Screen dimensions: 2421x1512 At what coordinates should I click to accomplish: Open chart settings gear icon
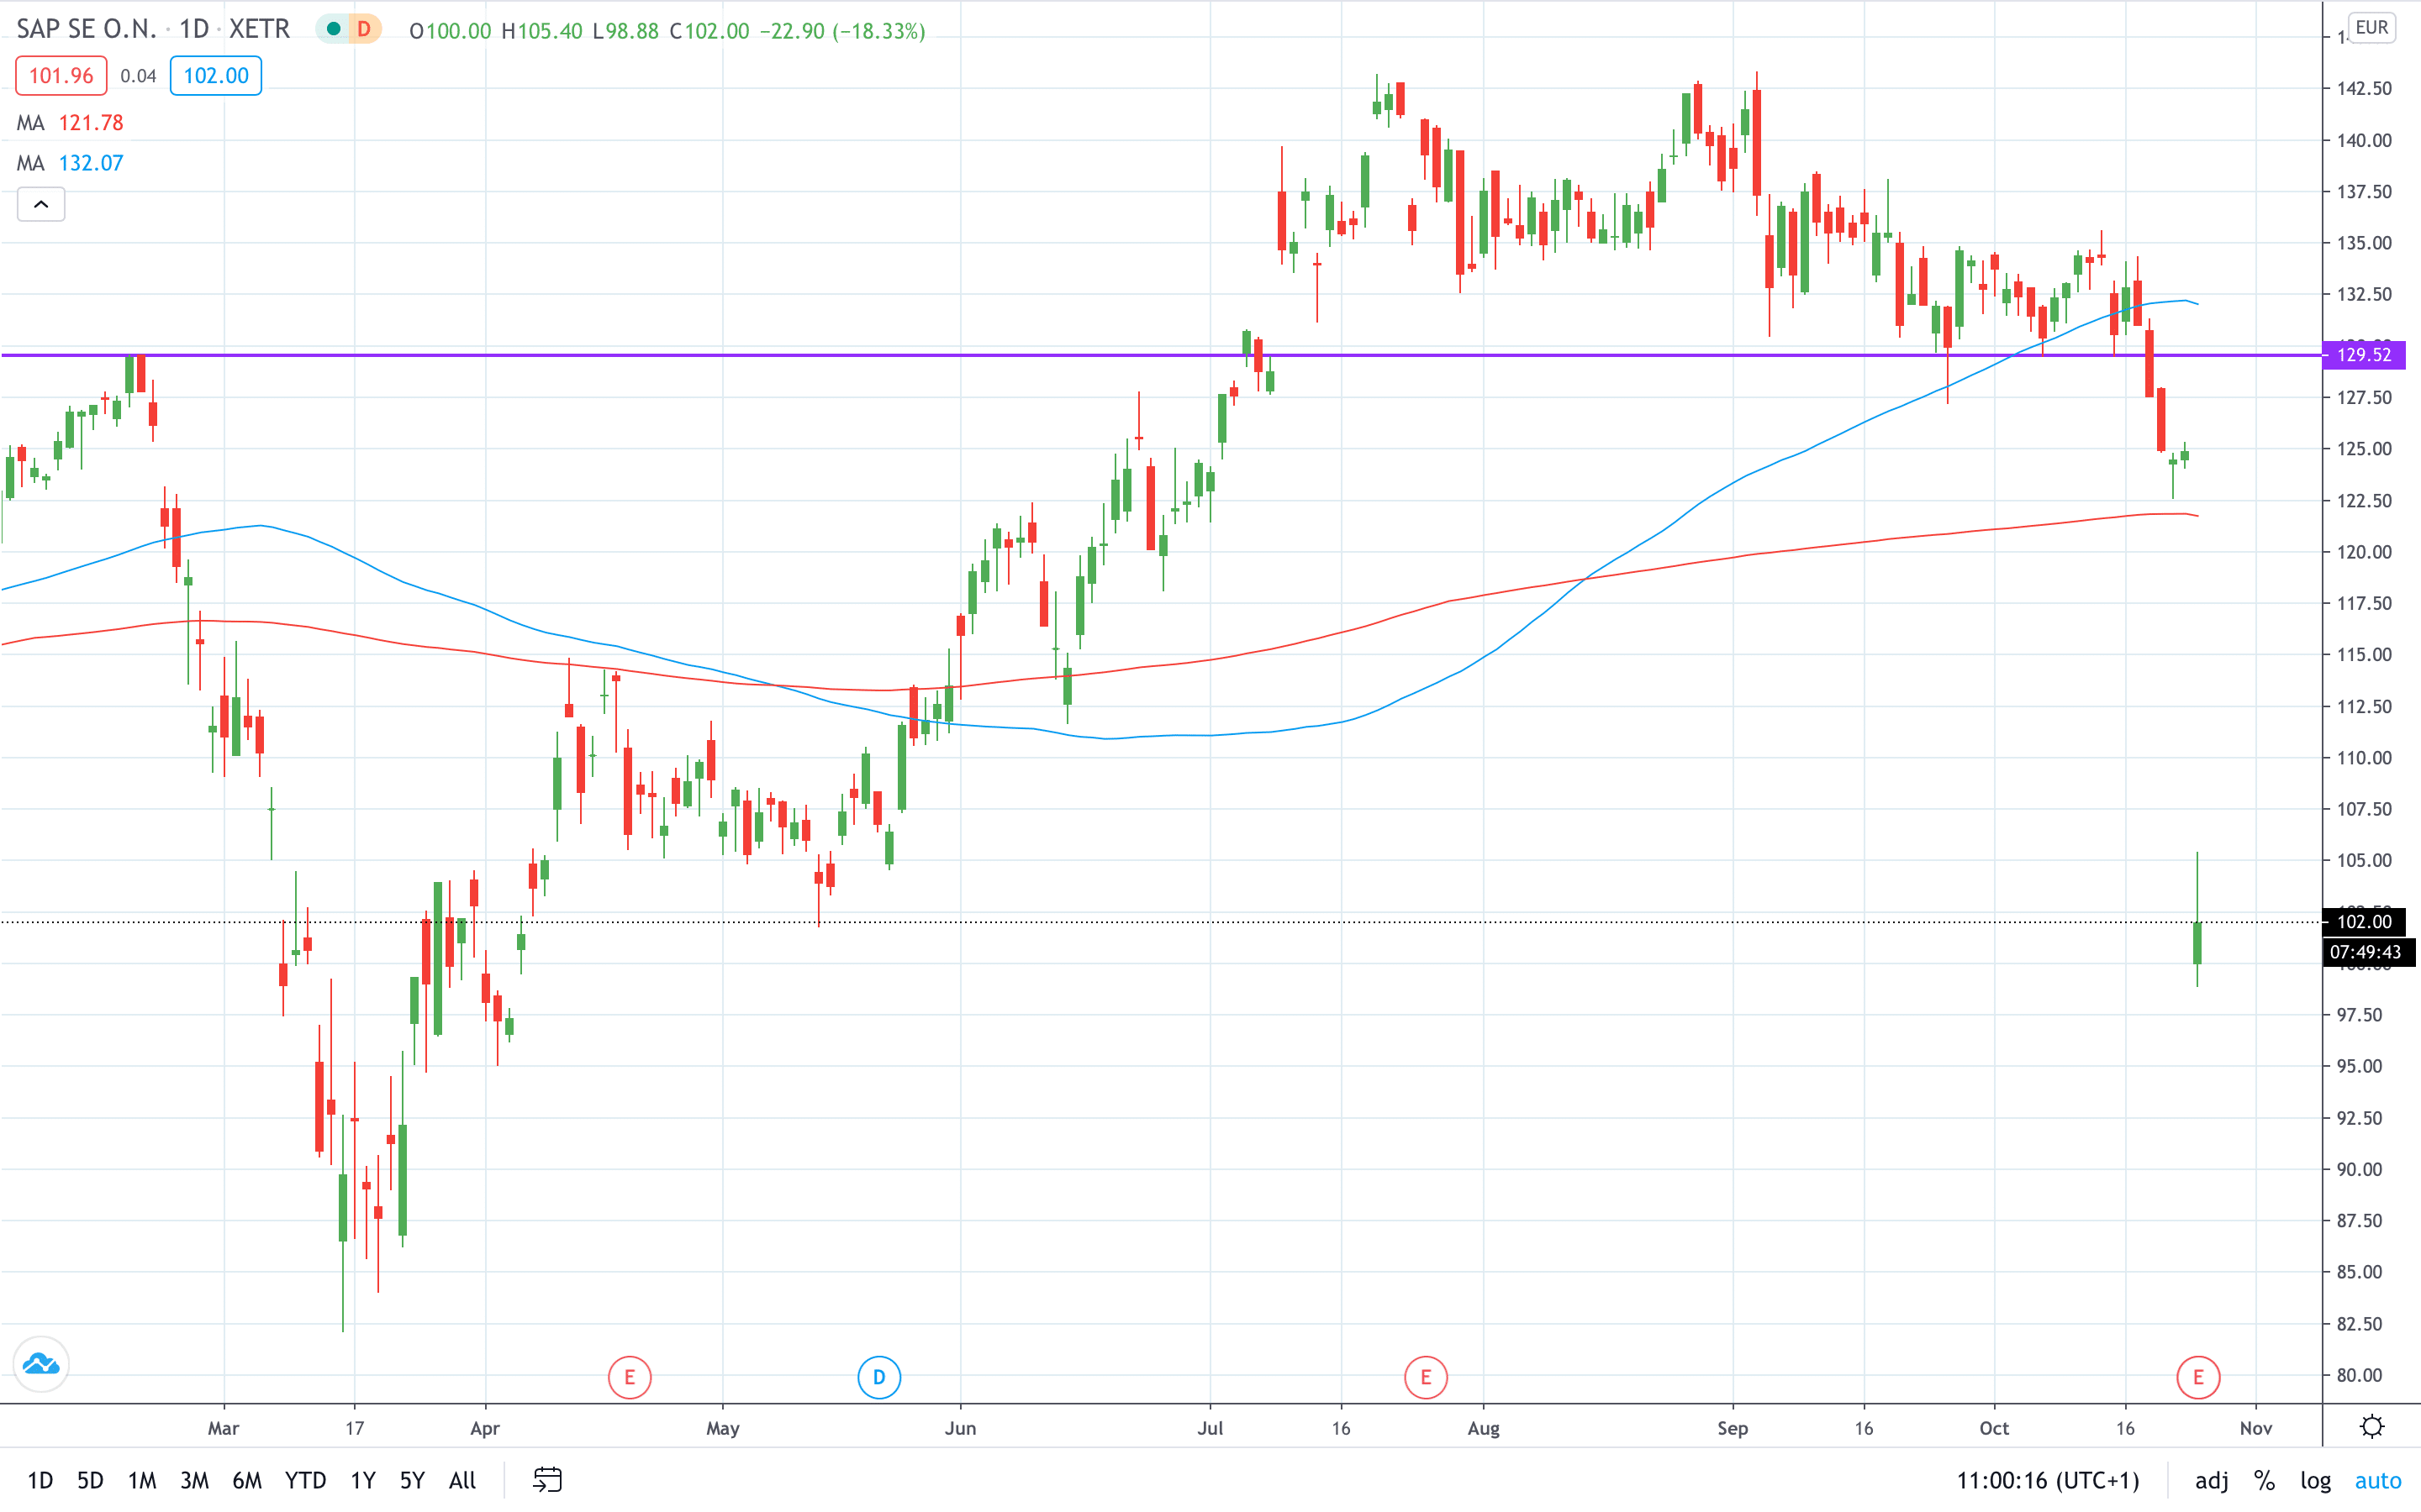pyautogui.click(x=2372, y=1426)
